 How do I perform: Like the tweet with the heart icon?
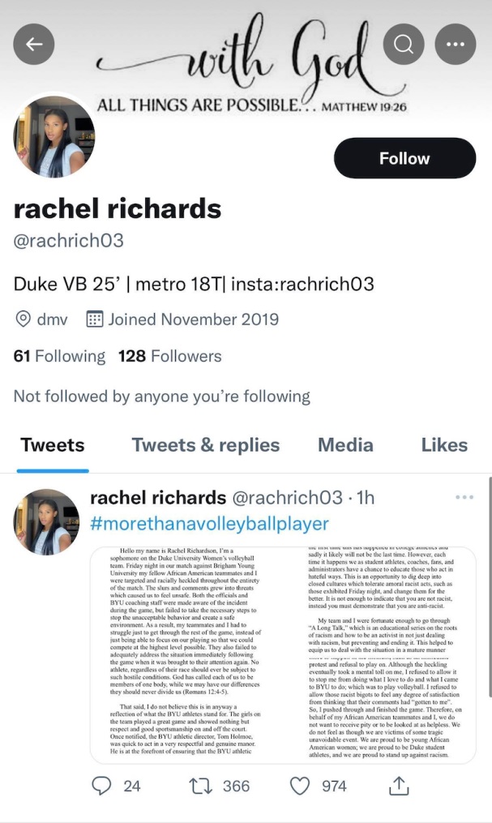click(x=300, y=786)
